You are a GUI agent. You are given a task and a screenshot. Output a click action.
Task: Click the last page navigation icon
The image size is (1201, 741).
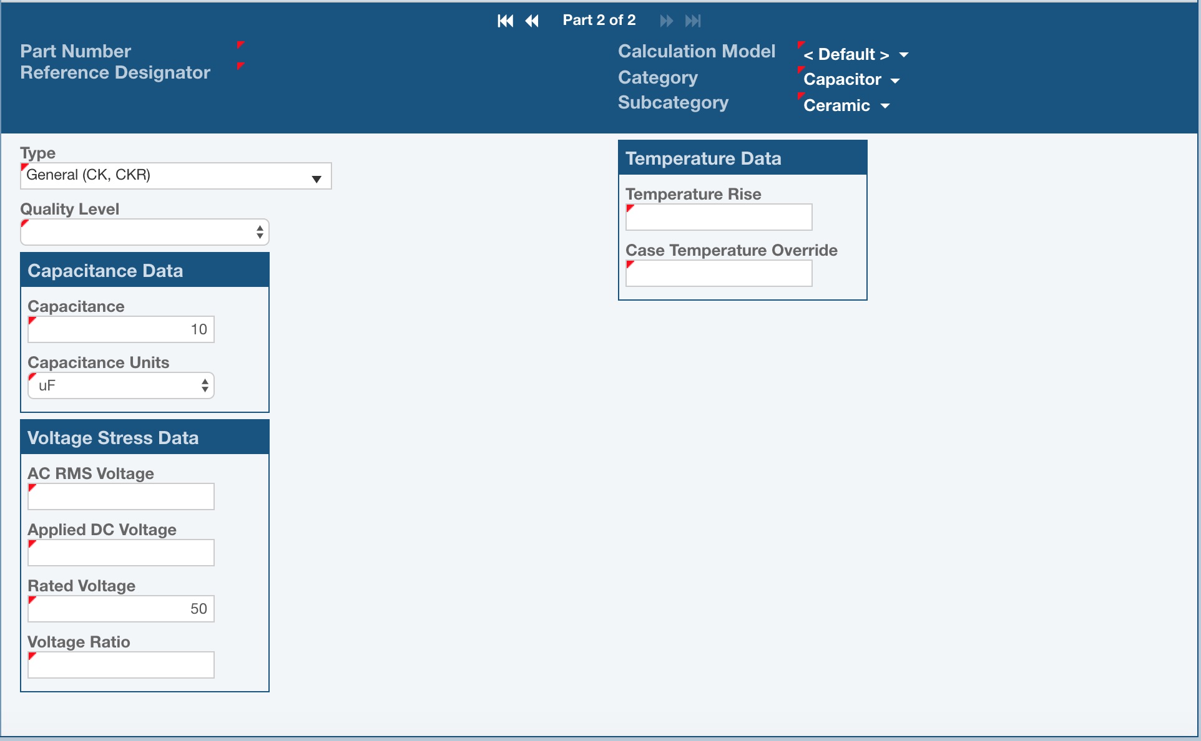click(x=693, y=21)
